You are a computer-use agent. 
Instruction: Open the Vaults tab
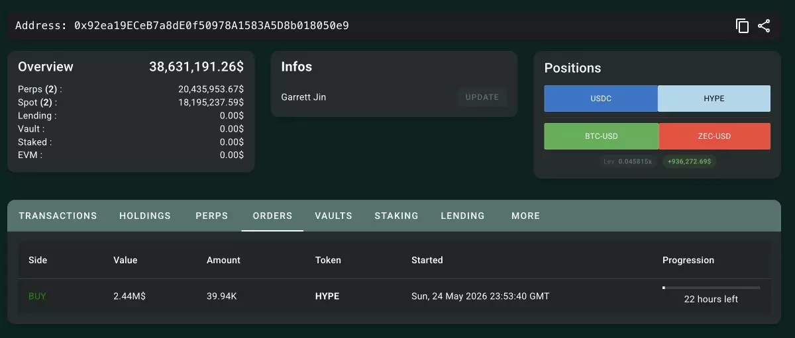click(x=334, y=216)
